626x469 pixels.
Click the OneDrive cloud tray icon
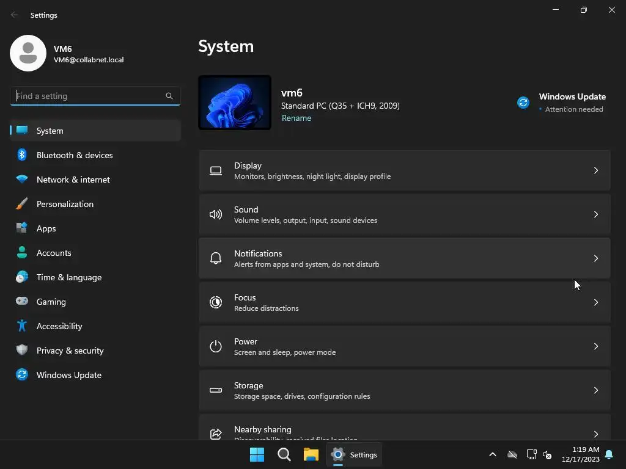[x=512, y=454]
